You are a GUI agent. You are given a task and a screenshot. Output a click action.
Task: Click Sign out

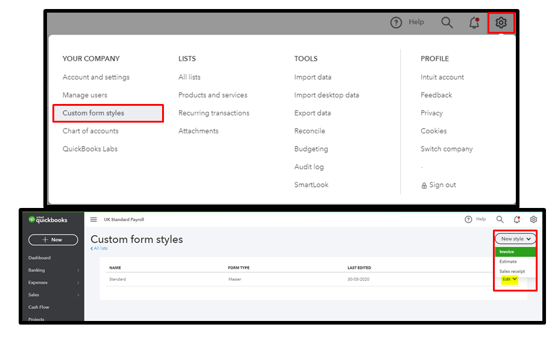coord(442,185)
